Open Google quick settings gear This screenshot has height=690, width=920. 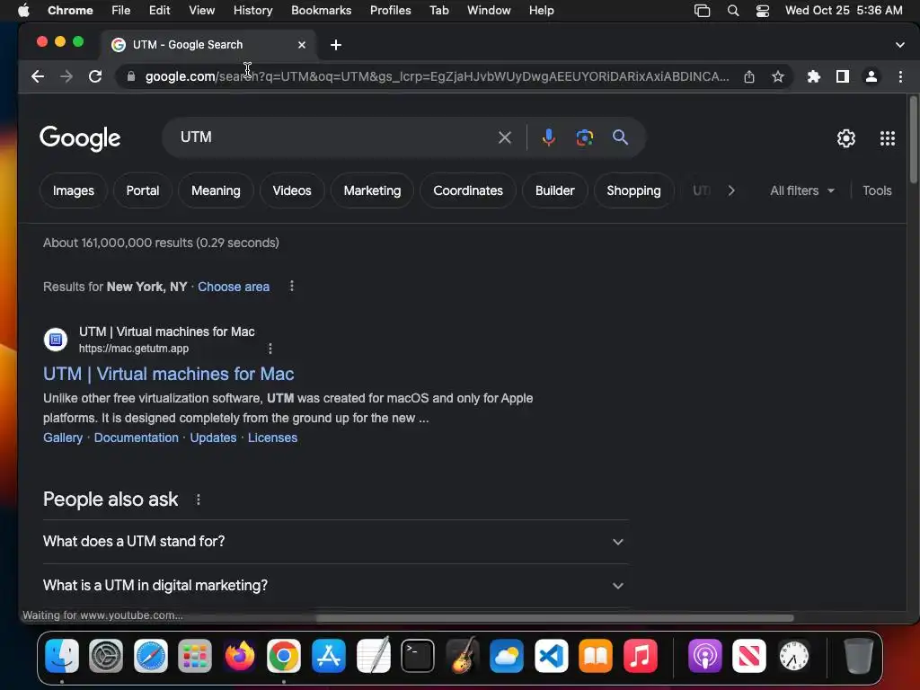(846, 138)
